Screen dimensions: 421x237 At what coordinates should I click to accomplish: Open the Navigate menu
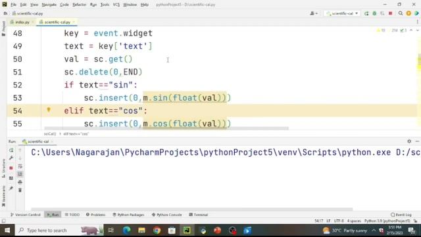click(49, 5)
